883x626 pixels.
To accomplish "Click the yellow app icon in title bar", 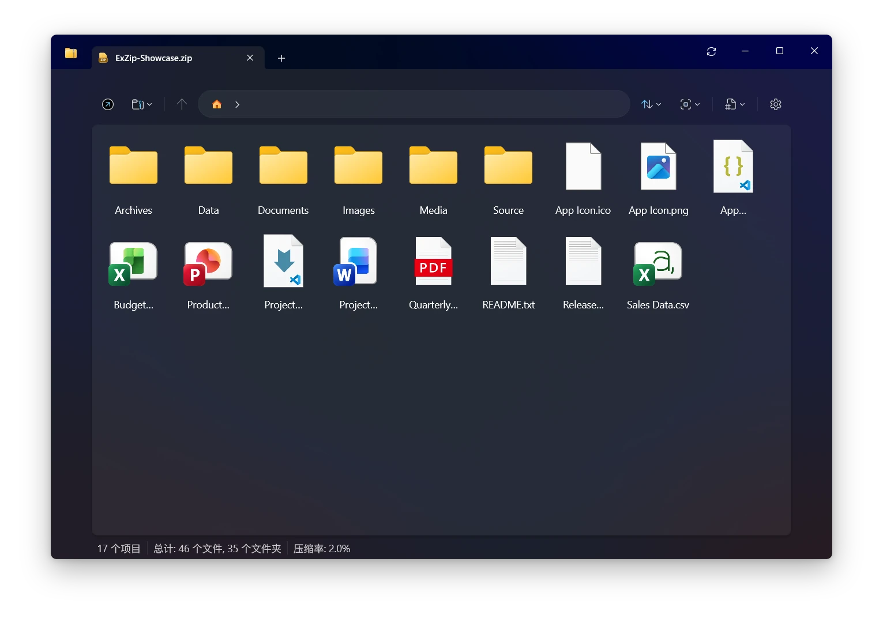I will point(71,53).
